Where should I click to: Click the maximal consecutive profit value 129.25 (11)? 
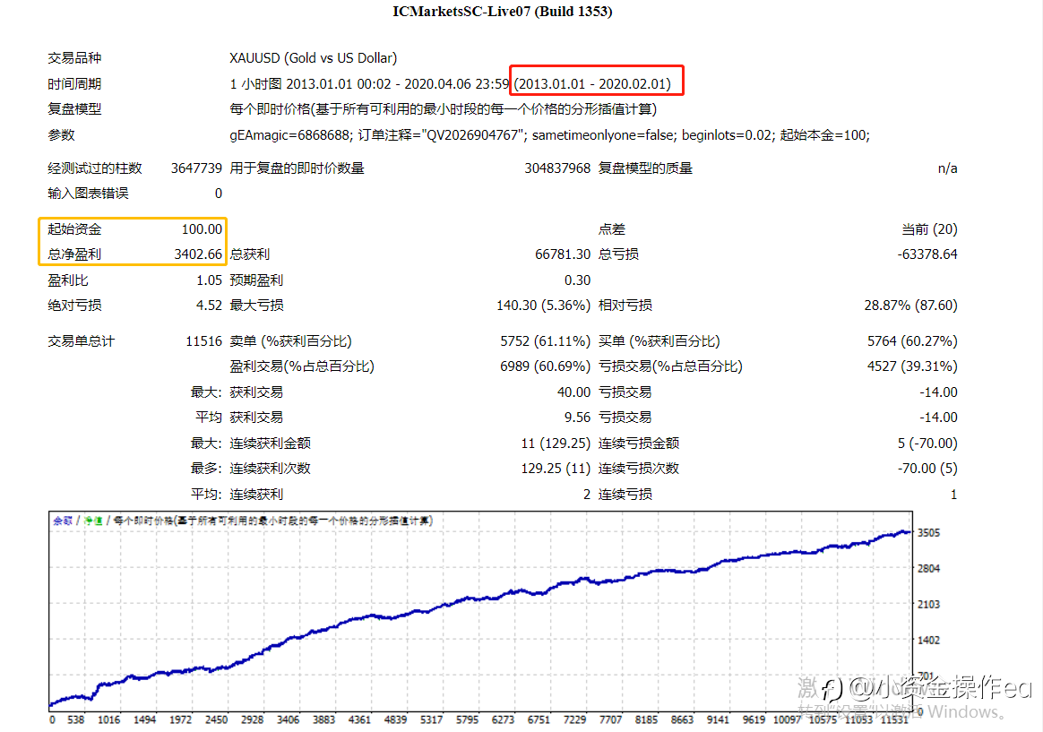point(556,469)
